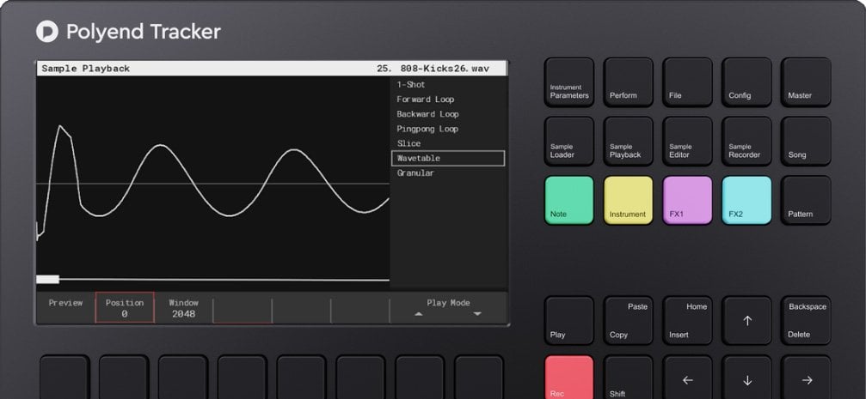Open the Perform mode button

click(628, 82)
